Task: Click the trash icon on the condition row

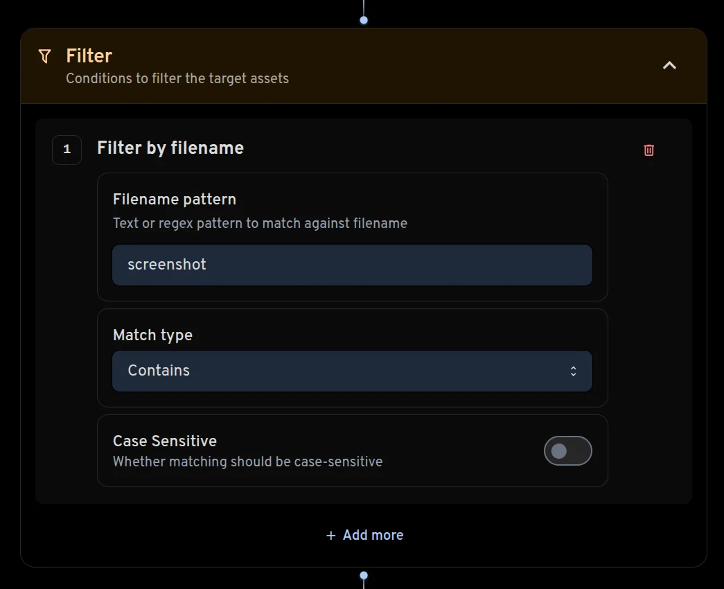Action: point(648,150)
